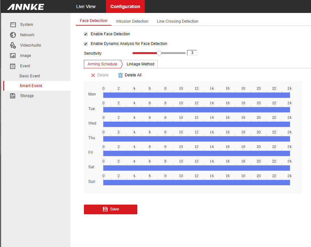
Task: Click the Sensitivity value input box
Action: 192,53
